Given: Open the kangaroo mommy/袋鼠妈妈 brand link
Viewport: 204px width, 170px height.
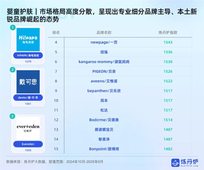Looking at the screenshot, I should 104,62.
